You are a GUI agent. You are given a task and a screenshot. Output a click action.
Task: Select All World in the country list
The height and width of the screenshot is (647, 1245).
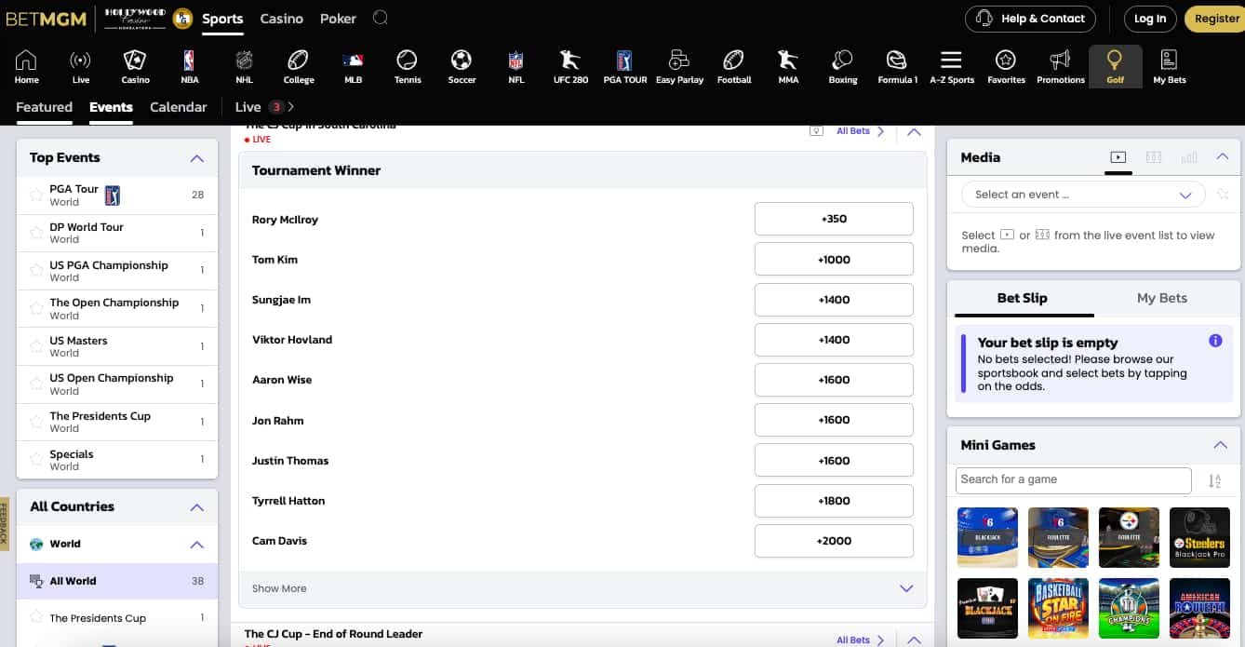pos(117,581)
